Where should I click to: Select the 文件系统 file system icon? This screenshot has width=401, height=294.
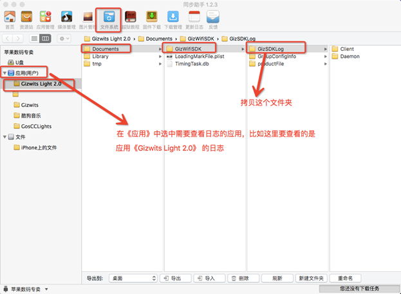[108, 19]
